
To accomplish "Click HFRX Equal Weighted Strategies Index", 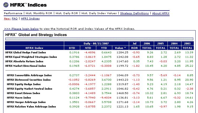I will click(x=31, y=57).
